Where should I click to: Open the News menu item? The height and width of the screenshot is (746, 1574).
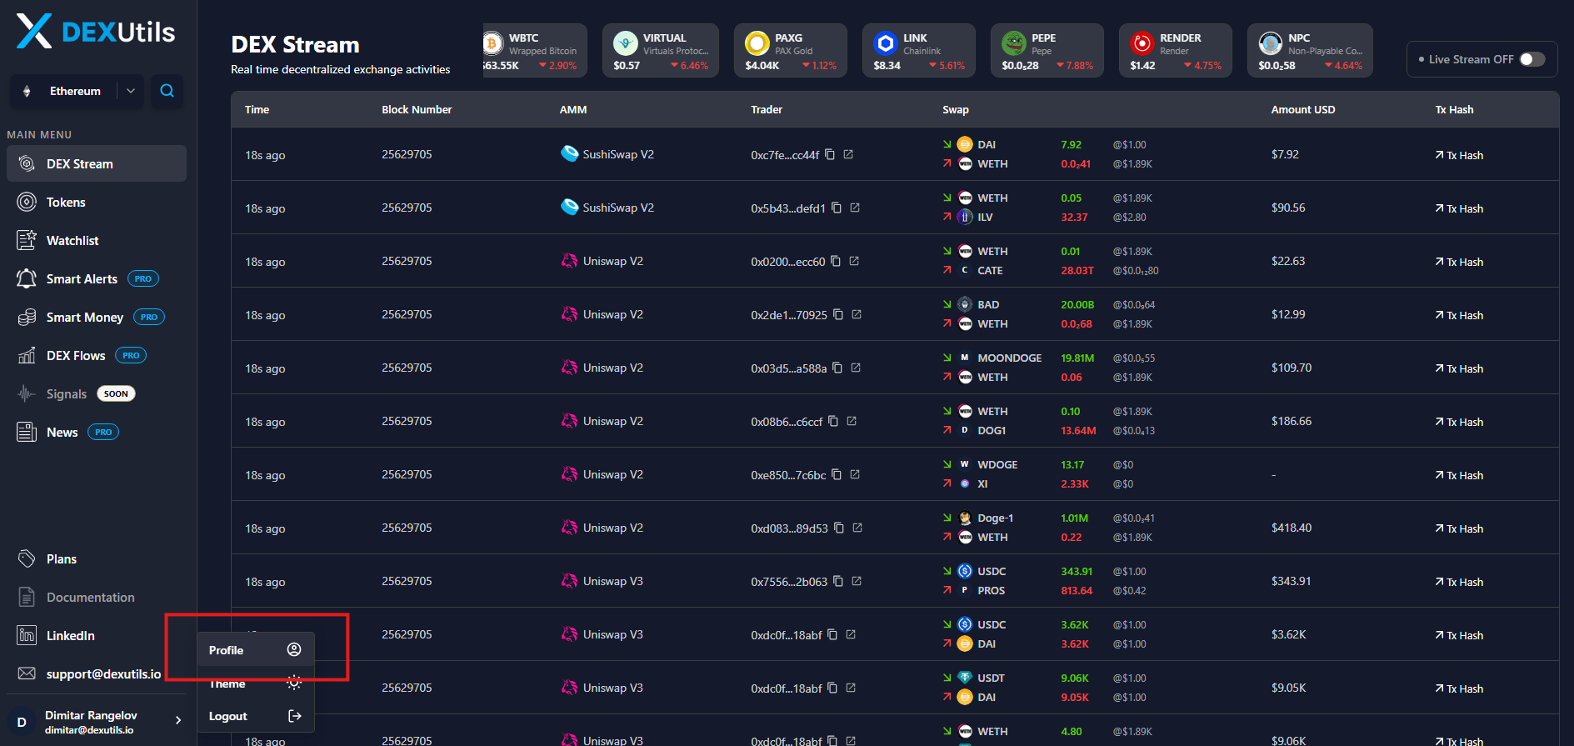[x=97, y=432]
